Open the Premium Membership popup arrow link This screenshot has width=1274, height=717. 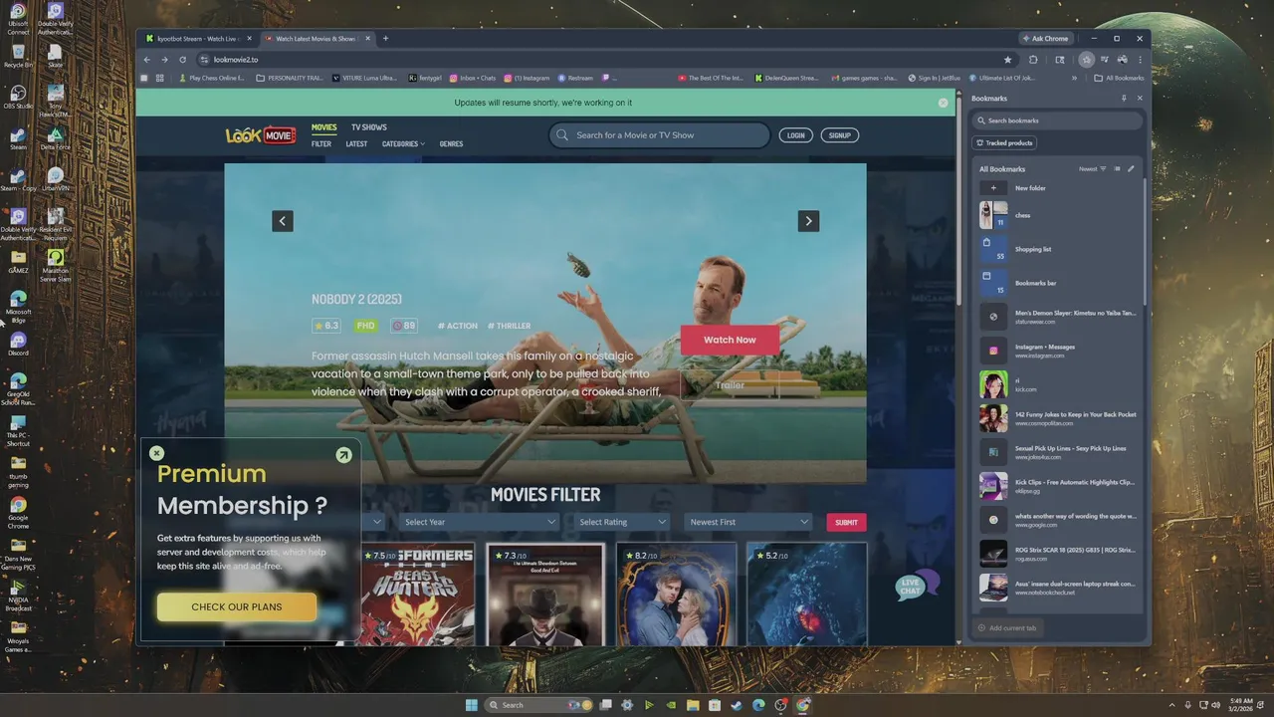click(x=343, y=455)
